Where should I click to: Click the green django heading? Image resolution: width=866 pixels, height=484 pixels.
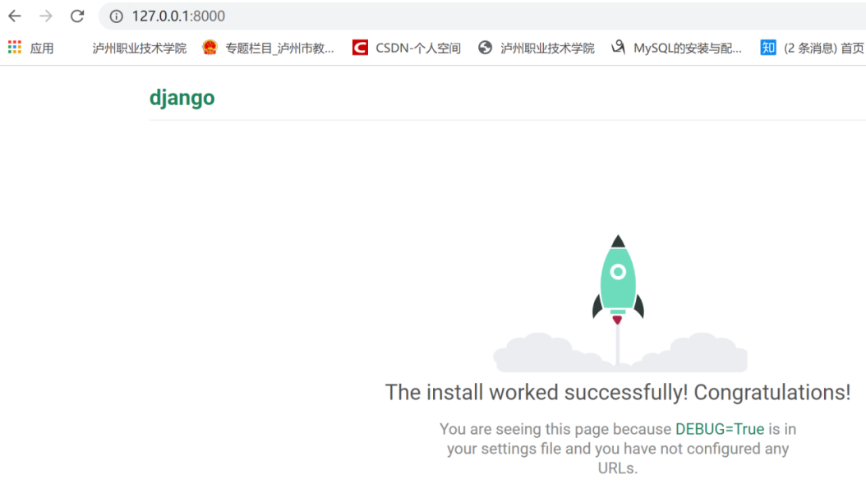tap(182, 97)
